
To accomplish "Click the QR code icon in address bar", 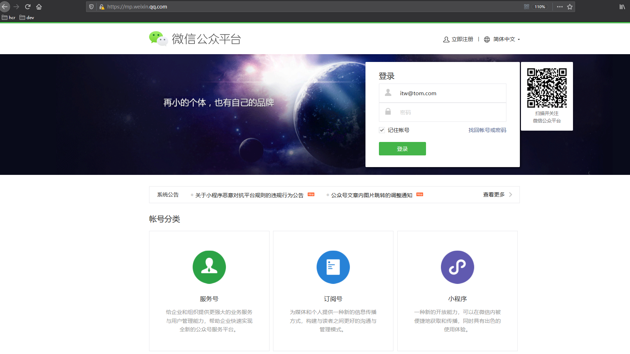I will (x=527, y=7).
